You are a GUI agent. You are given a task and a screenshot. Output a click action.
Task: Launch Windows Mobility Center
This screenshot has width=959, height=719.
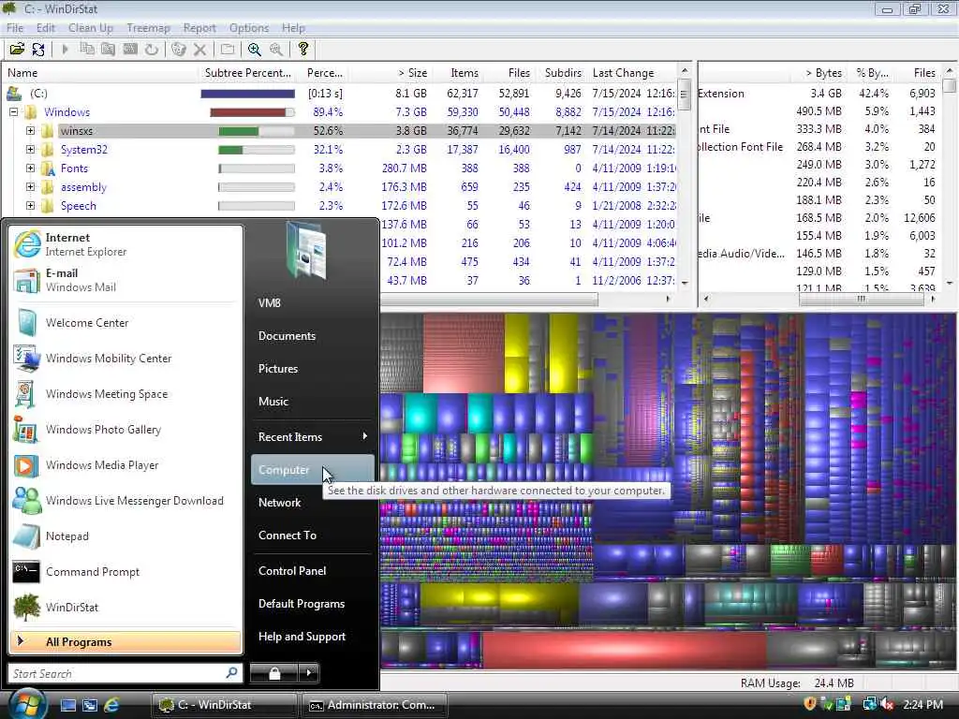[125, 359]
